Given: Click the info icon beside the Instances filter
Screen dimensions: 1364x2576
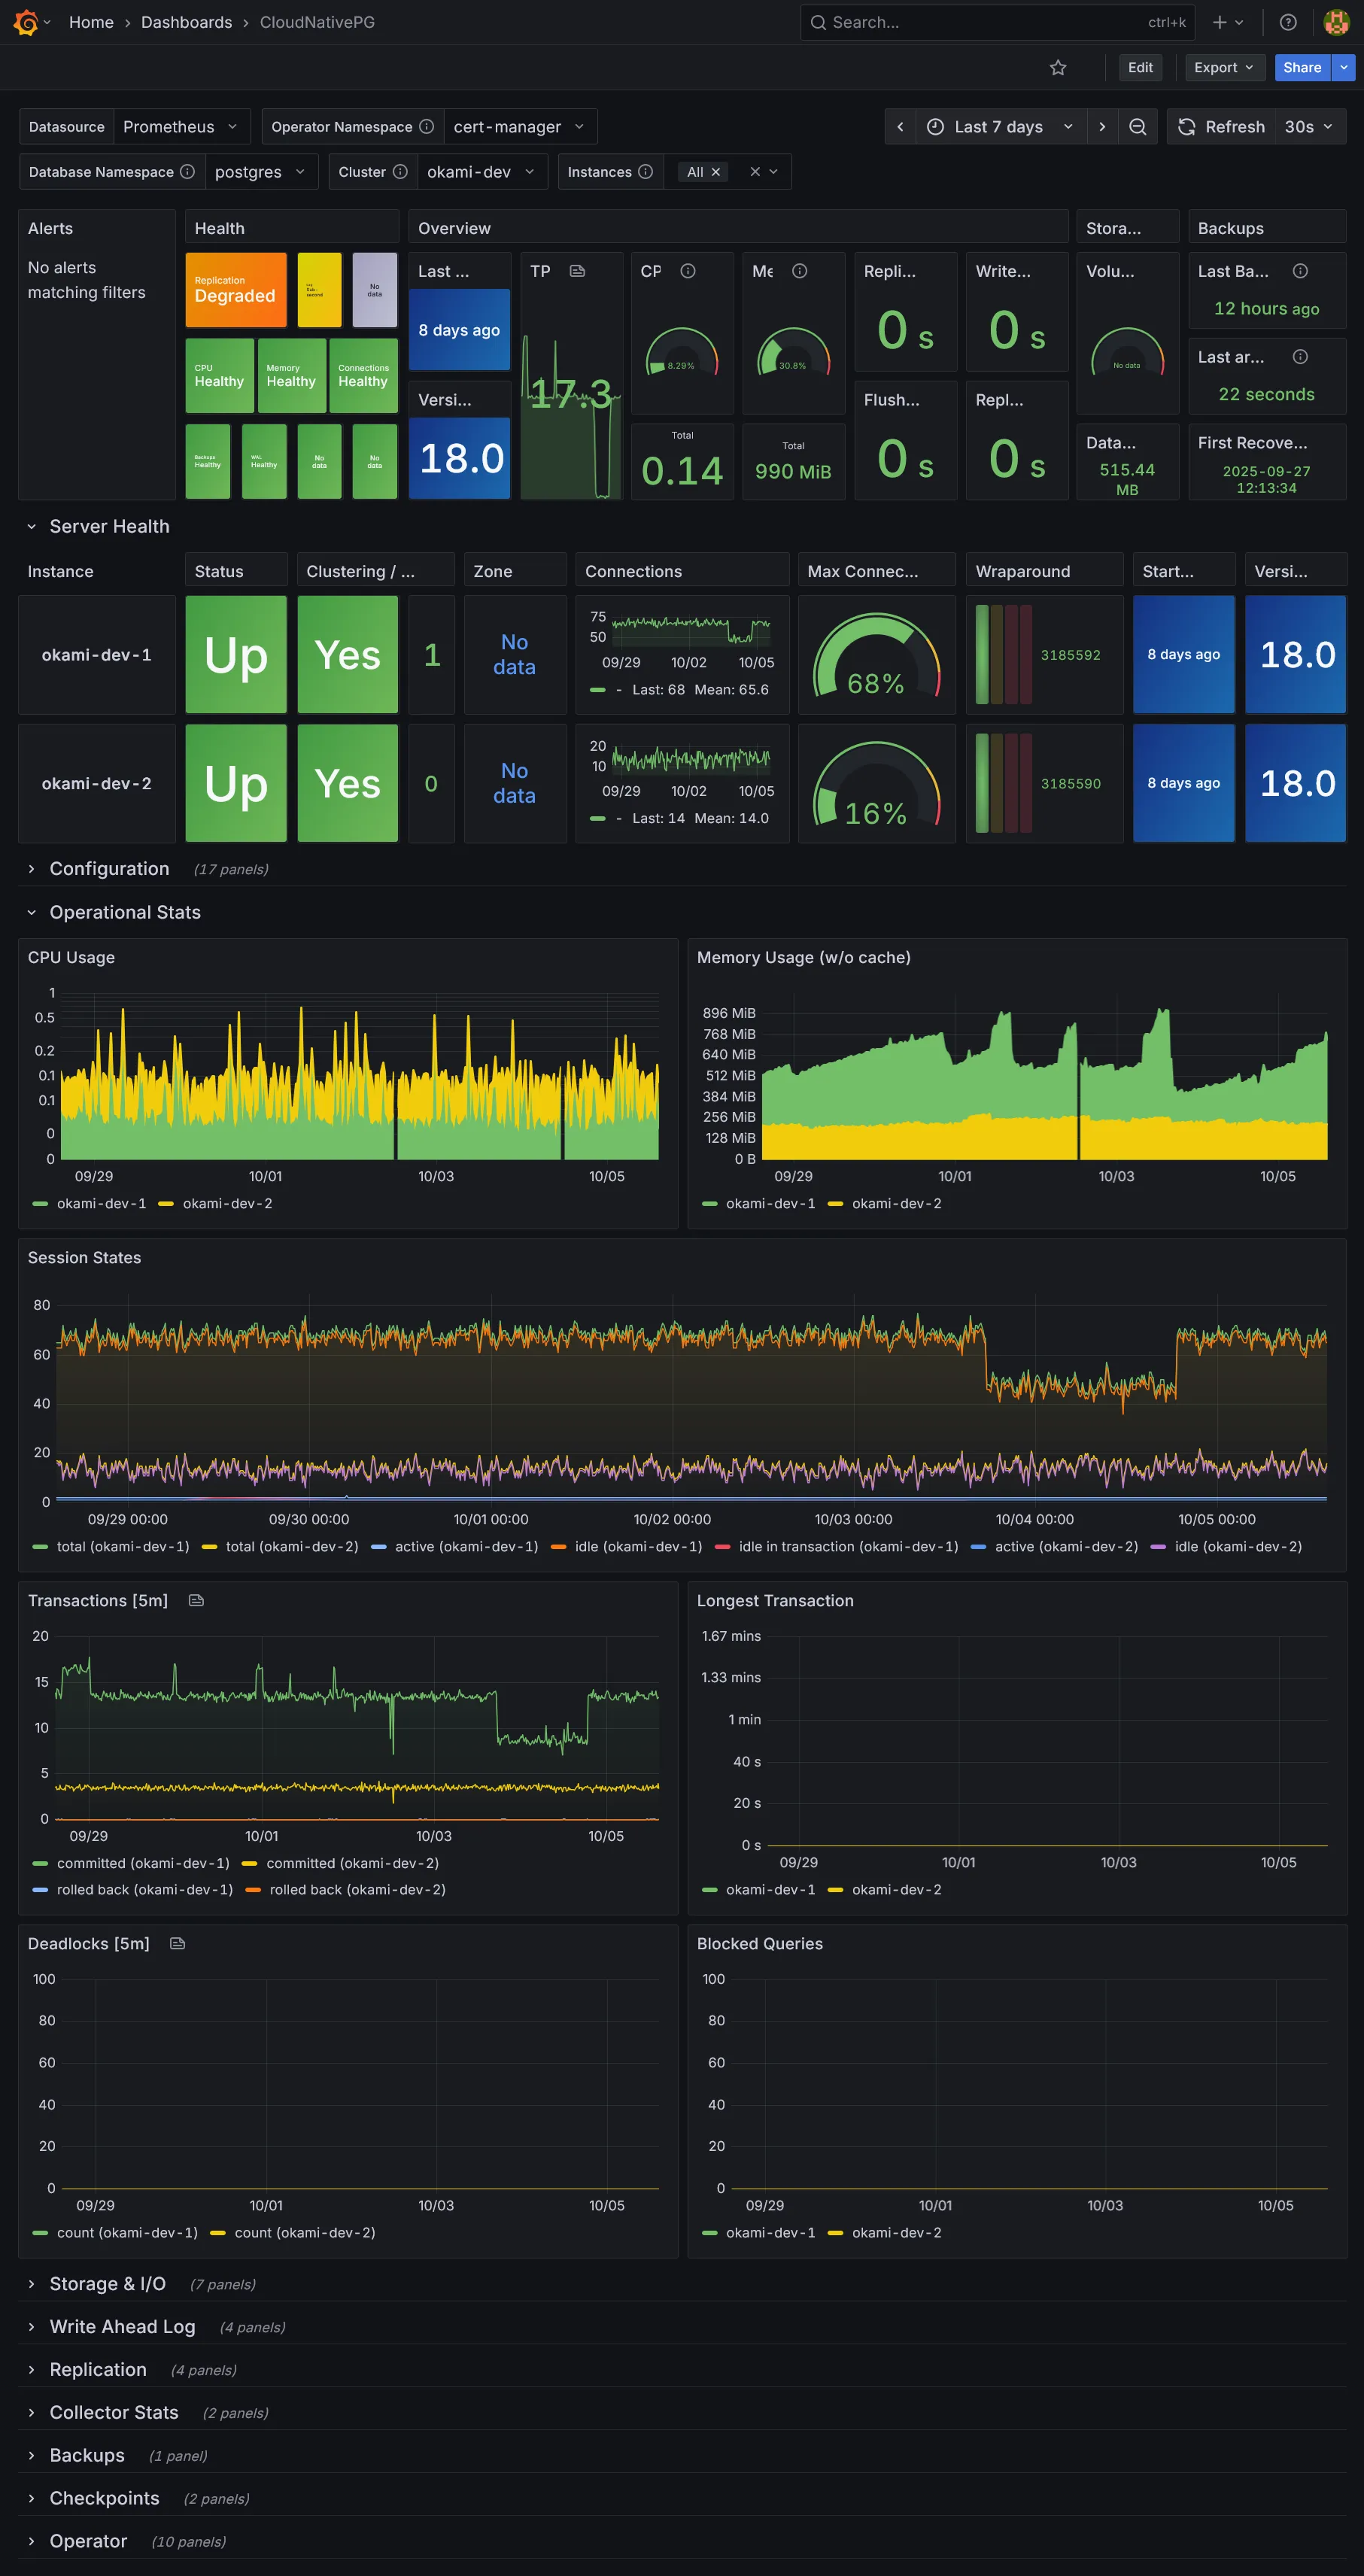Looking at the screenshot, I should (645, 171).
